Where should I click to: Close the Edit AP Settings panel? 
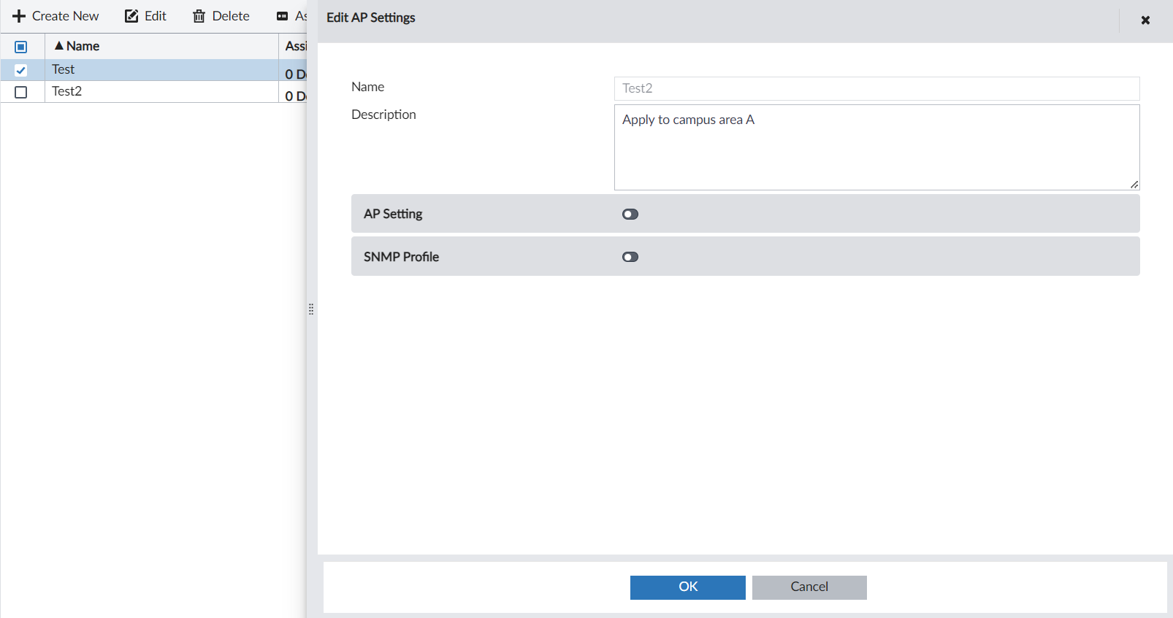click(1145, 20)
